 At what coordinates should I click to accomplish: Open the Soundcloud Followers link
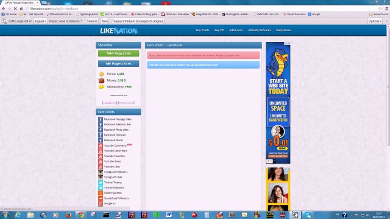116,198
